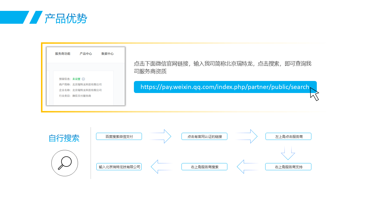
Task: Open the WeChat Pay partner search URL
Action: 225,87
